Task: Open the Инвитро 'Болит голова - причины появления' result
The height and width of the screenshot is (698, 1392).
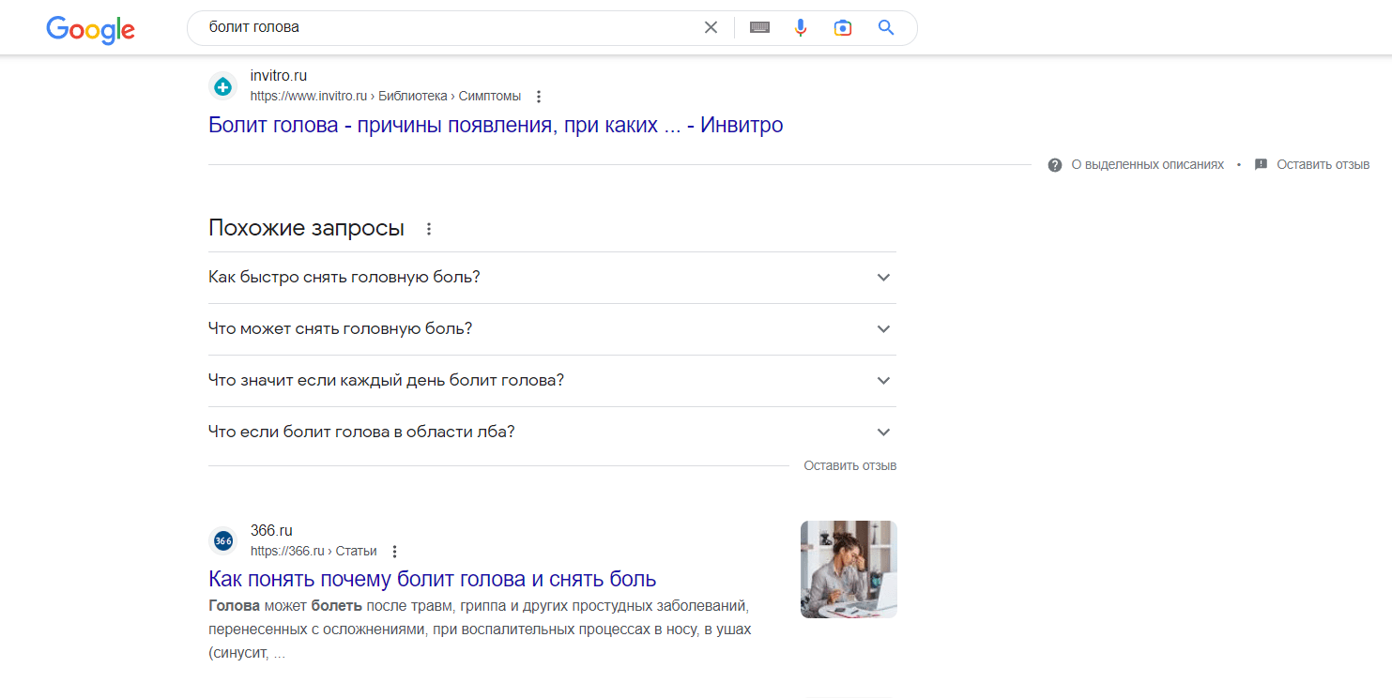Action: (495, 125)
